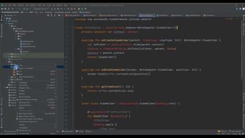Open the app run configuration dropdown
The width and height of the screenshot is (245, 138).
coord(27,9)
